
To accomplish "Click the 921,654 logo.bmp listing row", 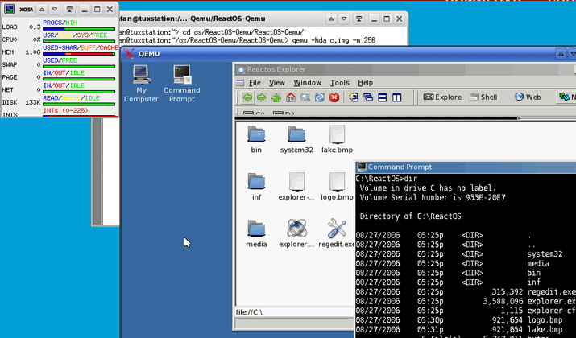I will click(459, 320).
